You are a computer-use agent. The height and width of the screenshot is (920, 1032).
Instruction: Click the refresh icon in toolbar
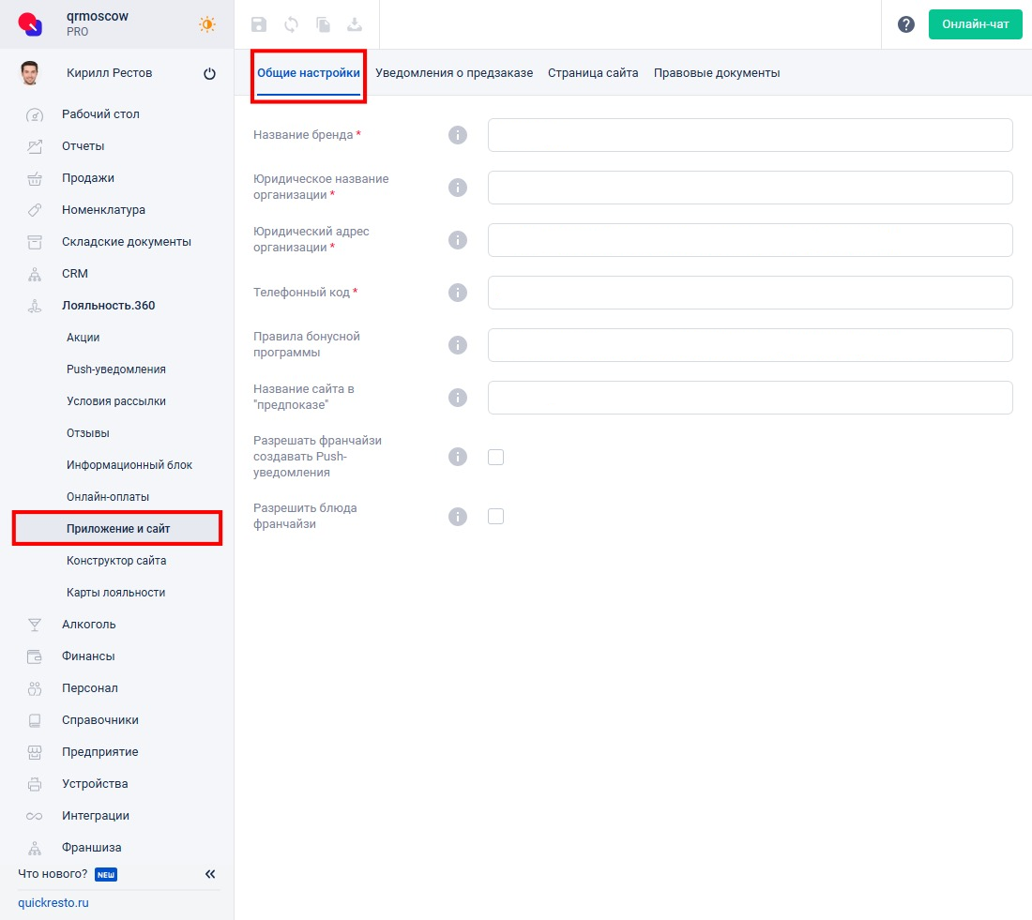coord(291,24)
